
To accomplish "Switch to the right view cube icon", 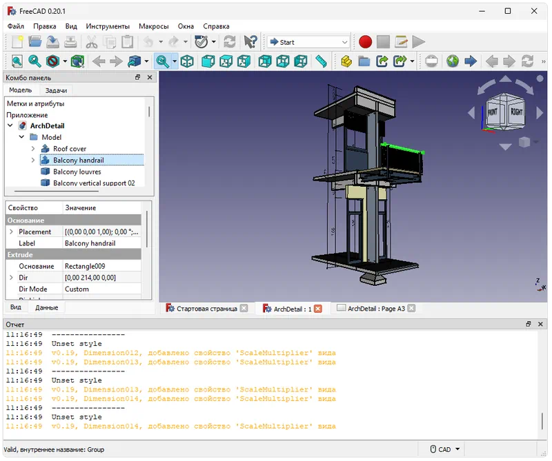I will coord(244,61).
